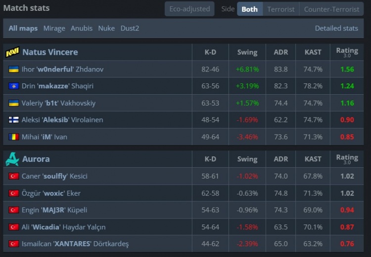Click the Turkey flag beside soulfly
This screenshot has height=257, width=371.
point(13,176)
